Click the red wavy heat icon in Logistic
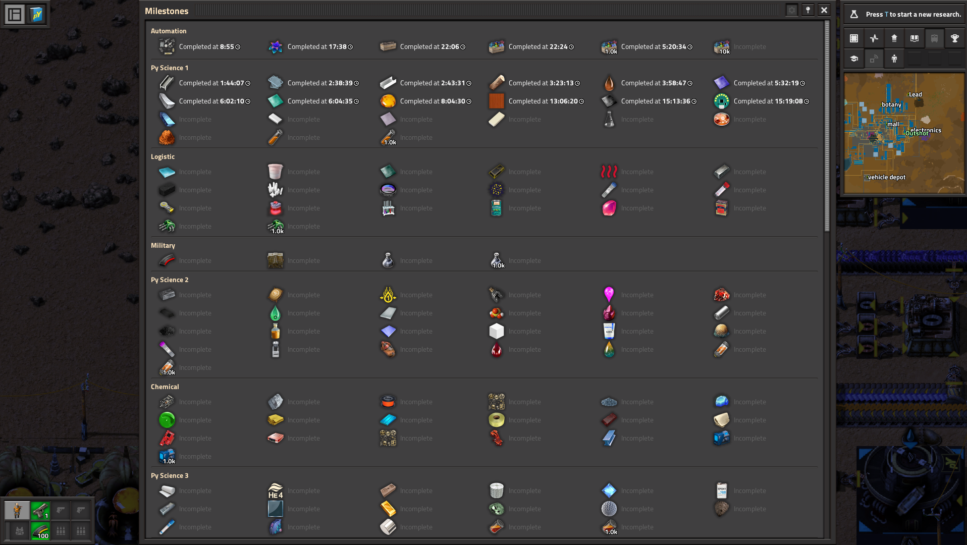Image resolution: width=967 pixels, height=545 pixels. click(x=609, y=172)
